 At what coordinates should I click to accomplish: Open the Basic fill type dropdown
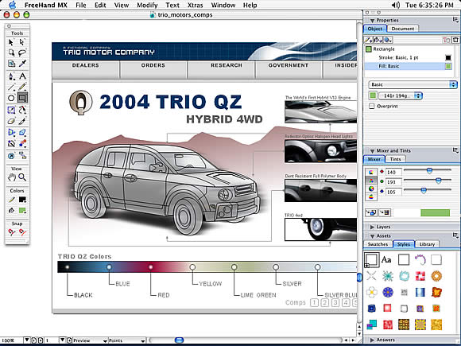click(413, 85)
